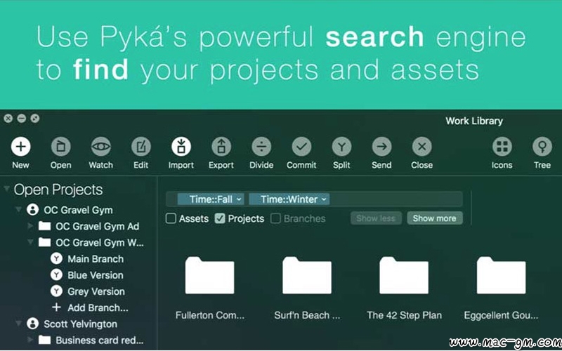This screenshot has height=351, width=562.
Task: Collapse the OC Gravel Gym W... folder
Action: coord(30,242)
